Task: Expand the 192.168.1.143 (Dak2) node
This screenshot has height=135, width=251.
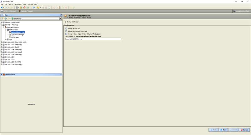Action: [1, 47]
